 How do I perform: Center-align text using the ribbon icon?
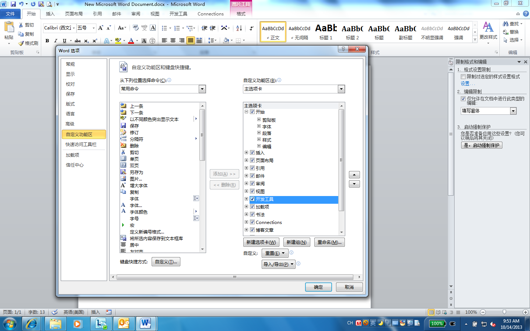pos(173,40)
